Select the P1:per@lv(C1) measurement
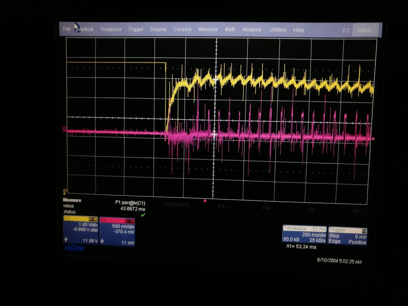The width and height of the screenshot is (408, 306). point(130,203)
